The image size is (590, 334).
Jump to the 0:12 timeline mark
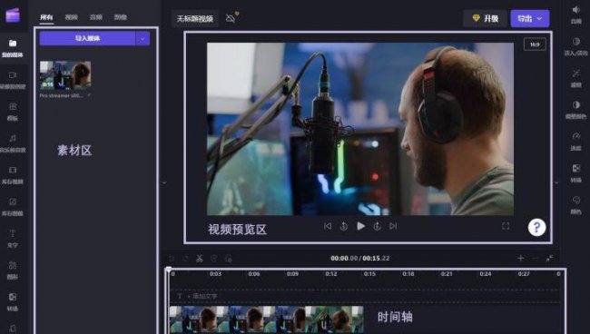click(x=331, y=274)
